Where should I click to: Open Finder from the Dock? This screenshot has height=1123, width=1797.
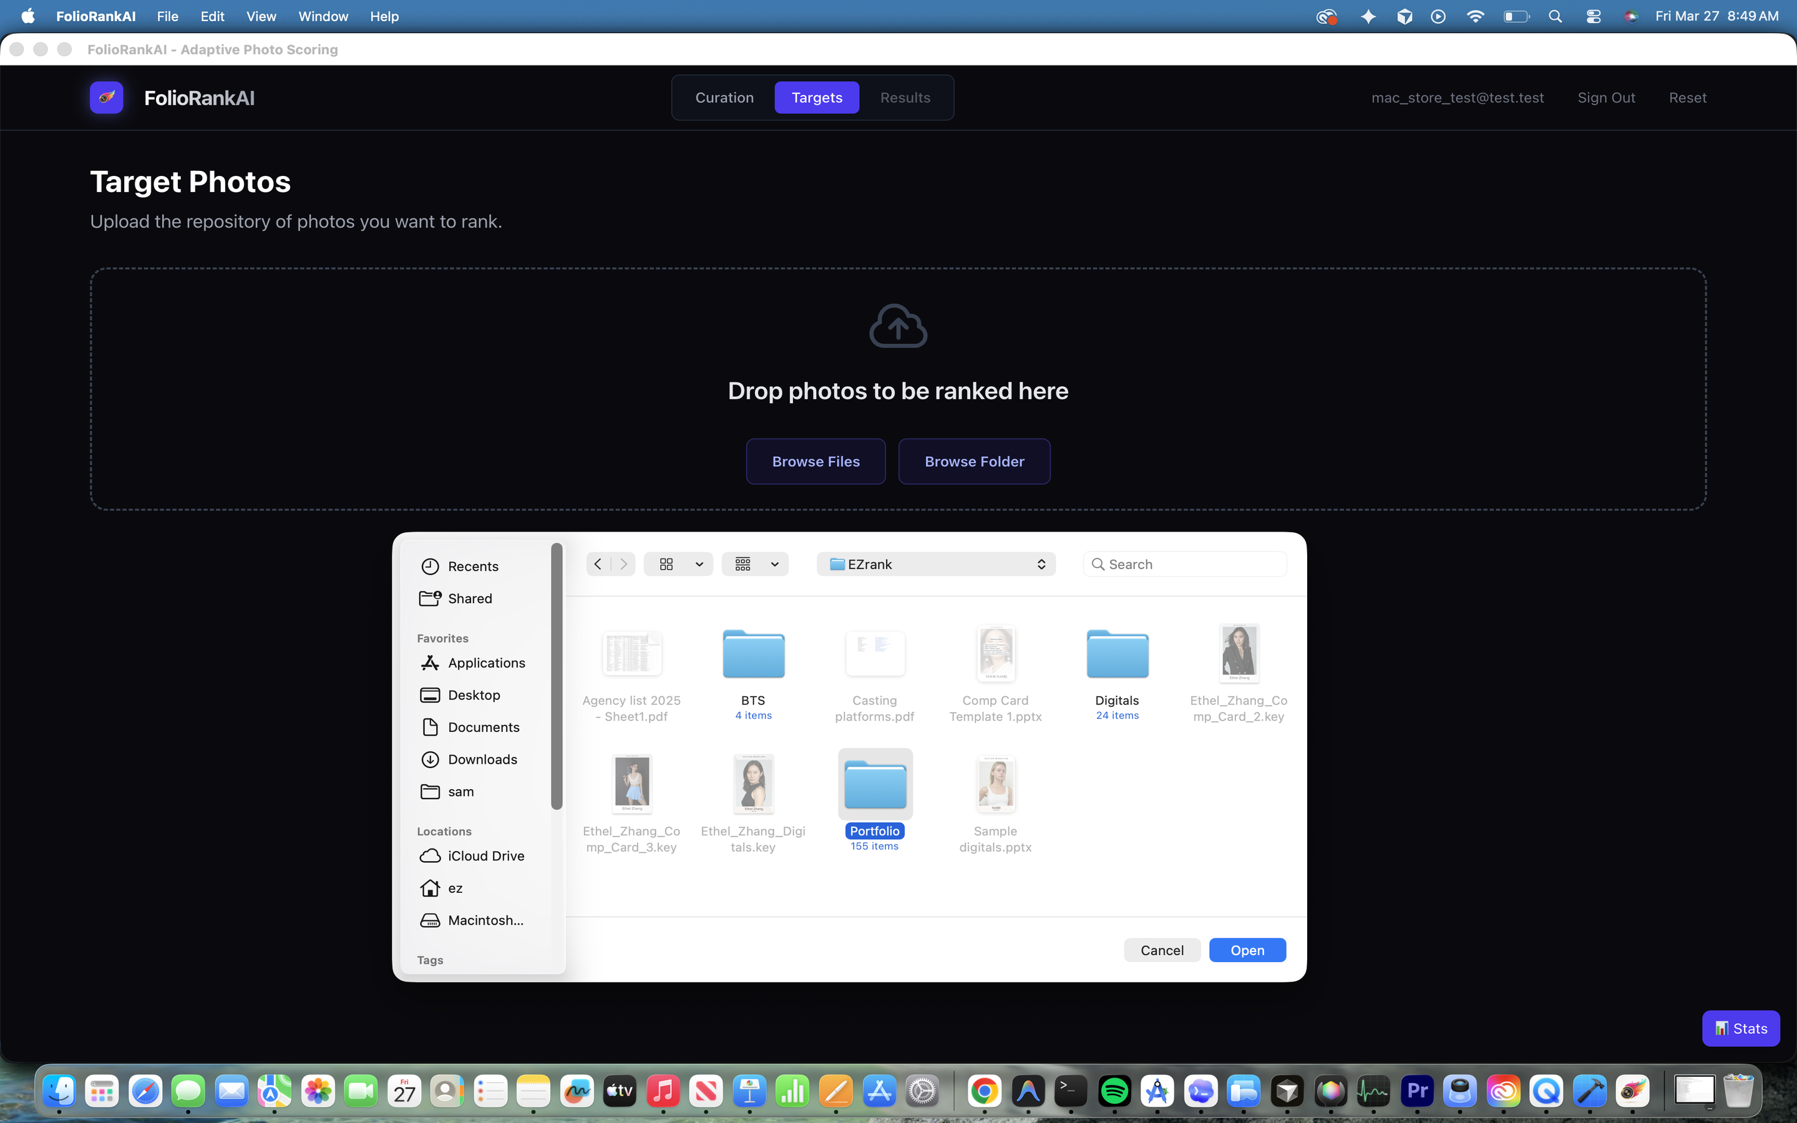coord(59,1091)
